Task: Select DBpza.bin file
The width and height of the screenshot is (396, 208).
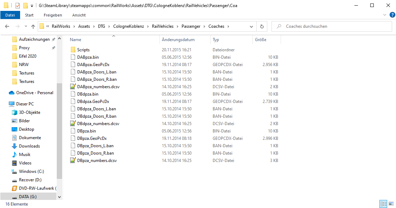Action: click(86, 131)
